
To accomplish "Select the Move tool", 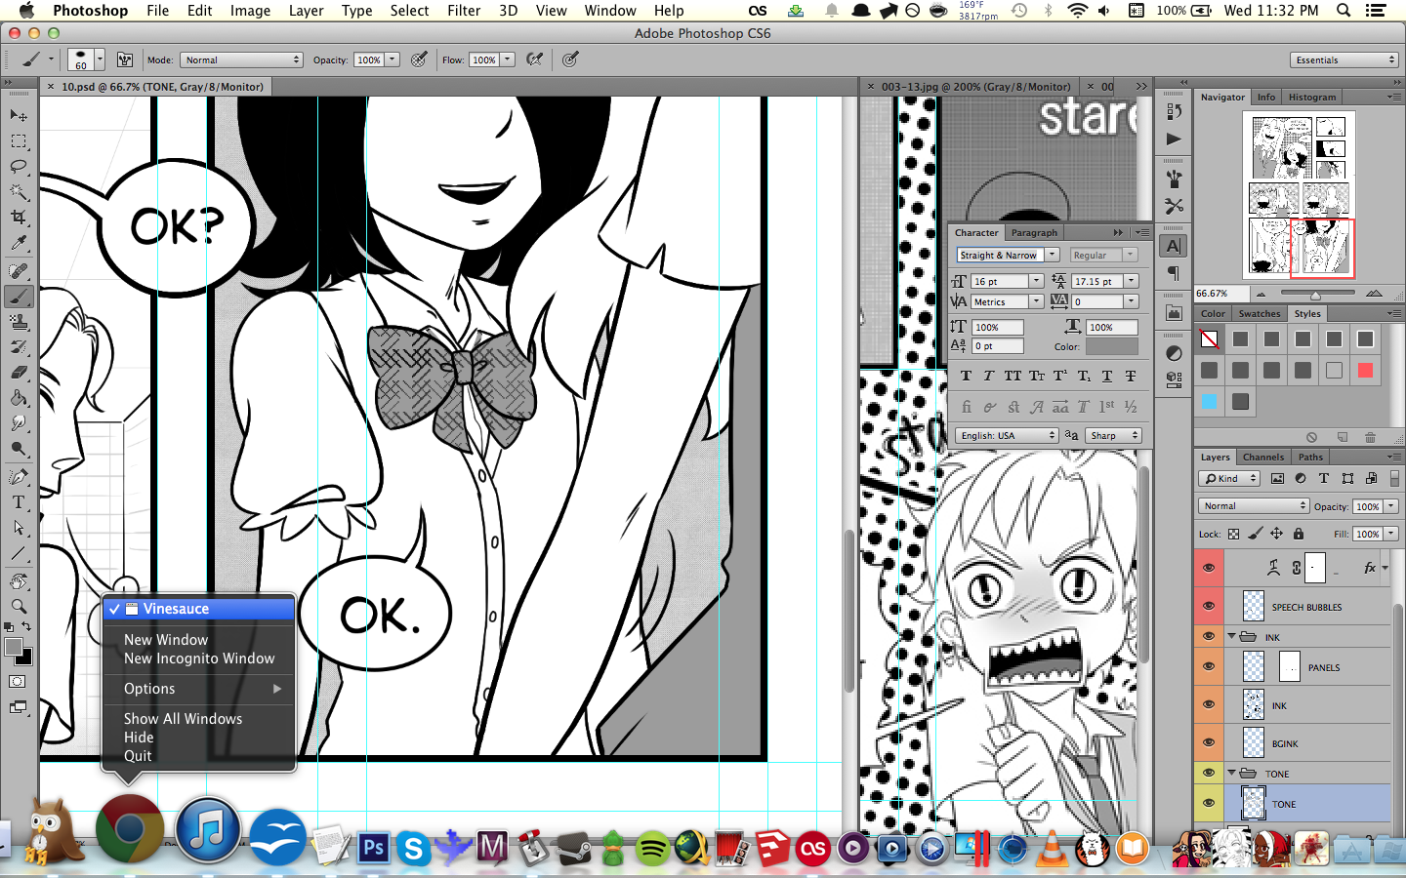I will click(x=19, y=116).
